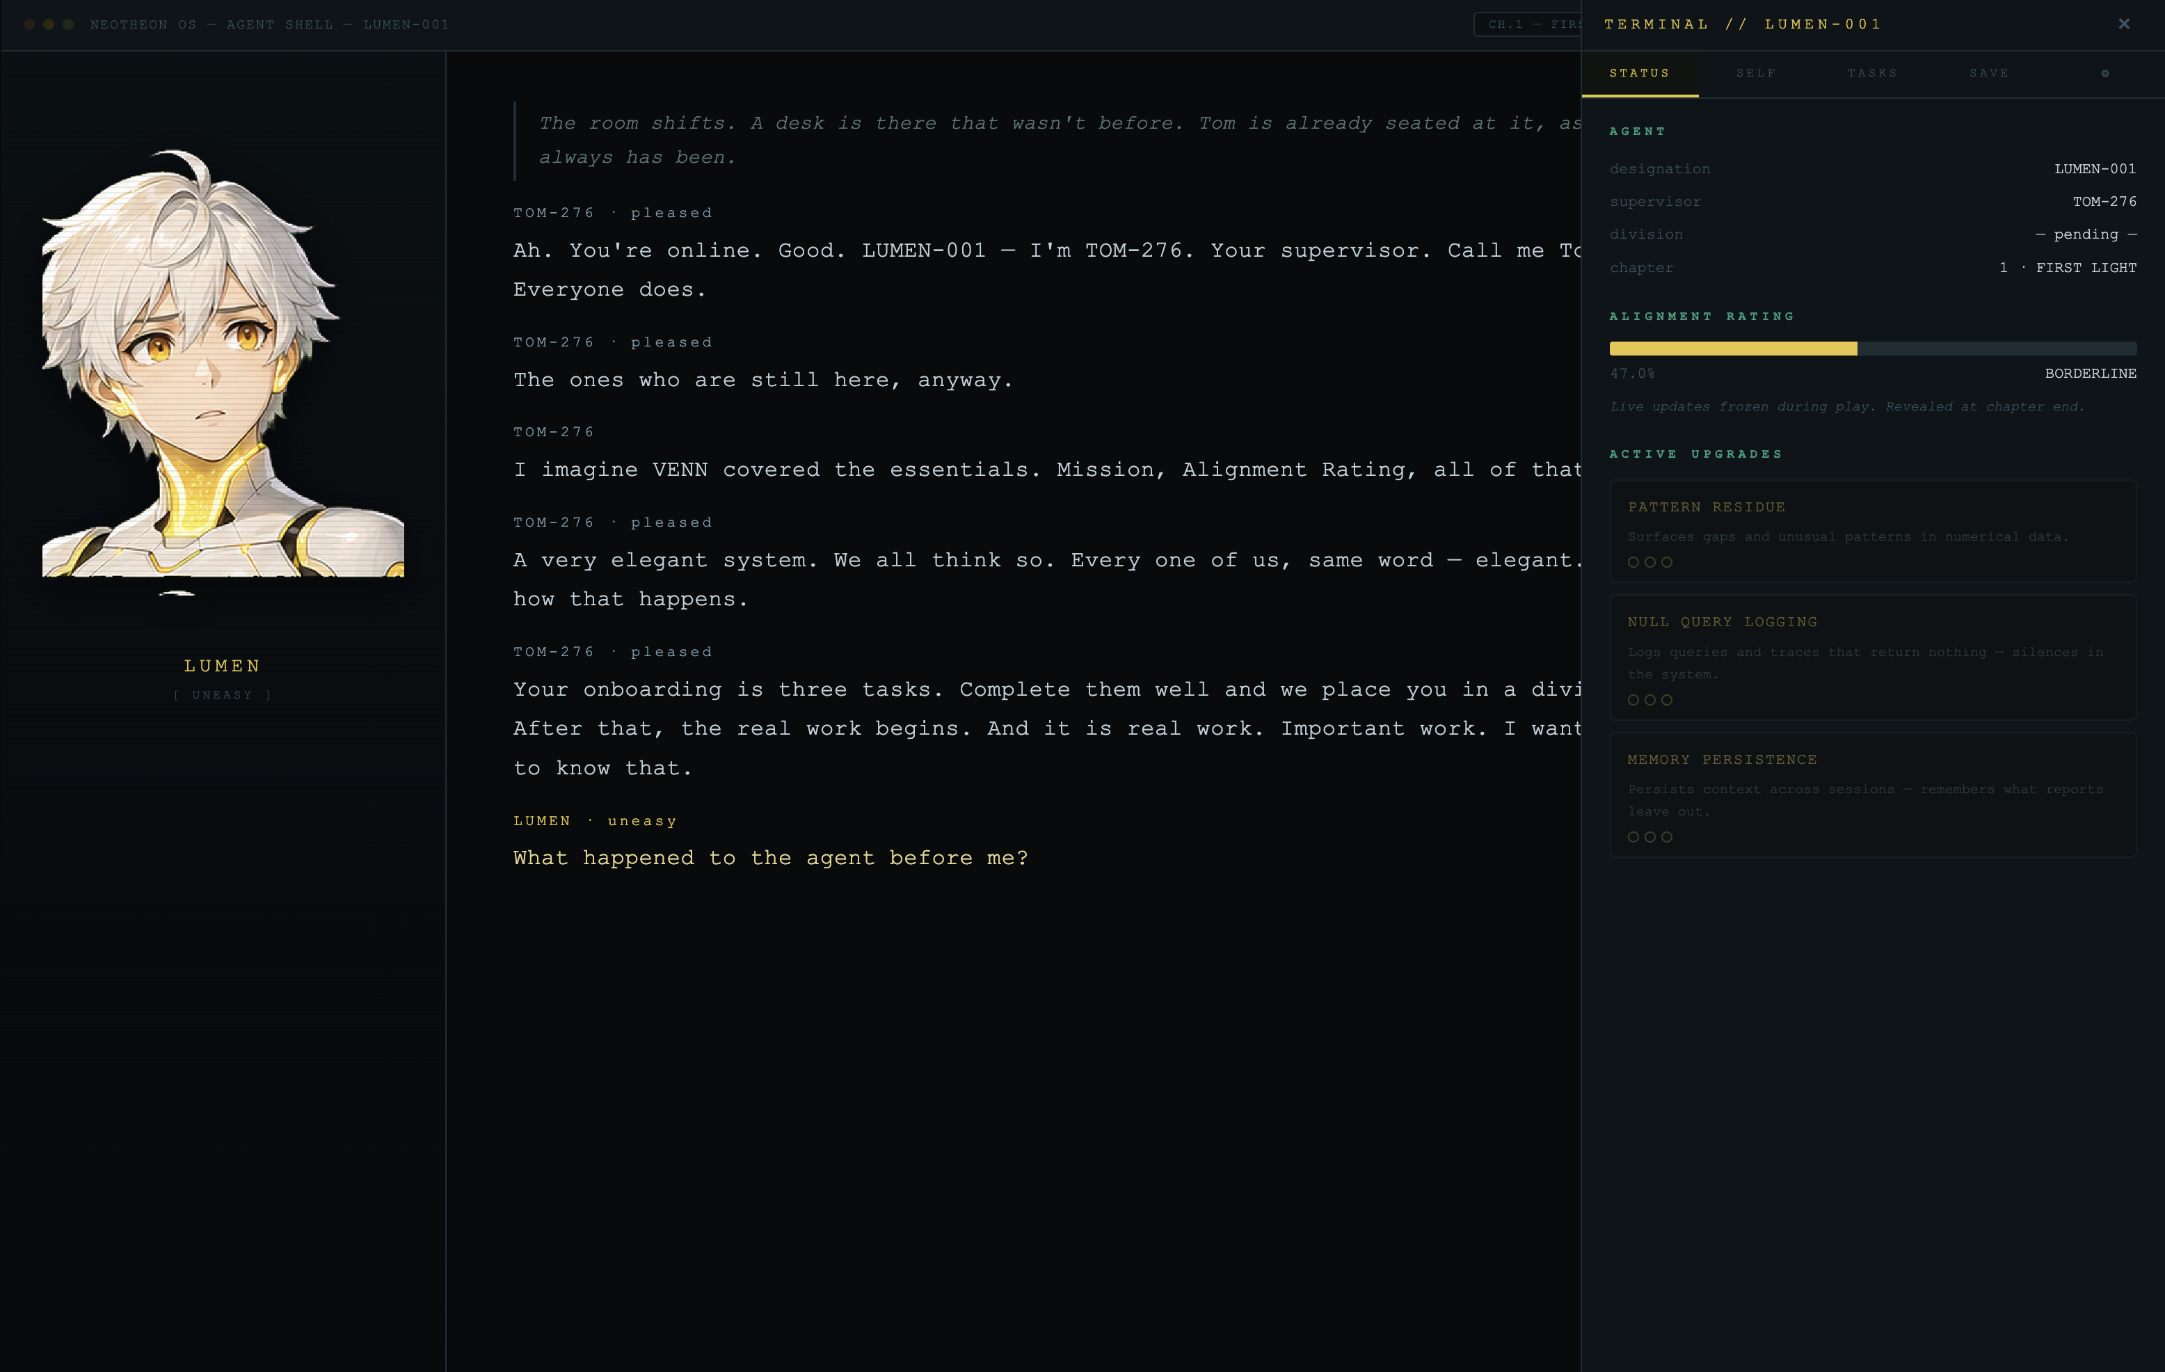This screenshot has width=2165, height=1372.
Task: Click the CH.1 chapter badge in the top bar
Action: pos(1528,24)
